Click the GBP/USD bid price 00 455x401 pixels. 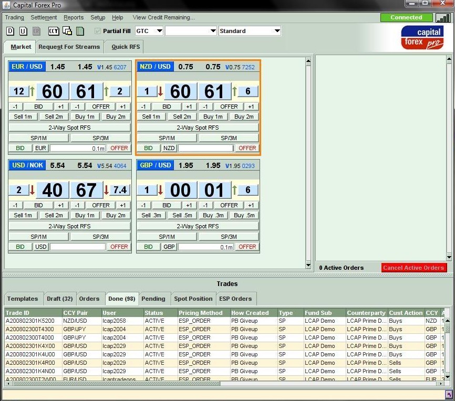point(181,190)
